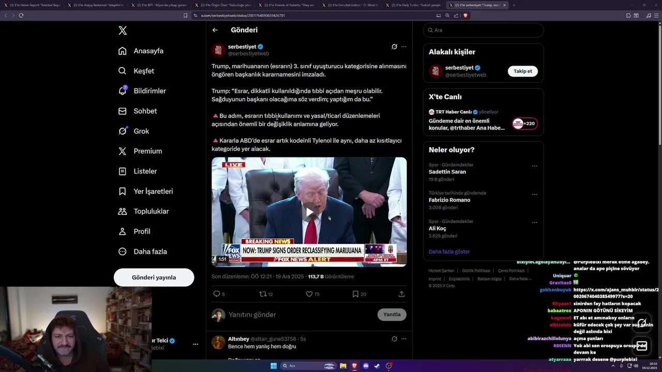Click the X logo in the sidebar
The width and height of the screenshot is (662, 372).
pyautogui.click(x=123, y=30)
